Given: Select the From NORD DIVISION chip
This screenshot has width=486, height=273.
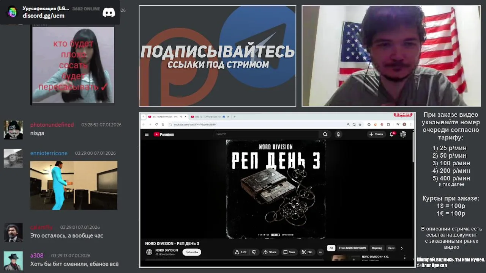Looking at the screenshot, I should pyautogui.click(x=352, y=248).
